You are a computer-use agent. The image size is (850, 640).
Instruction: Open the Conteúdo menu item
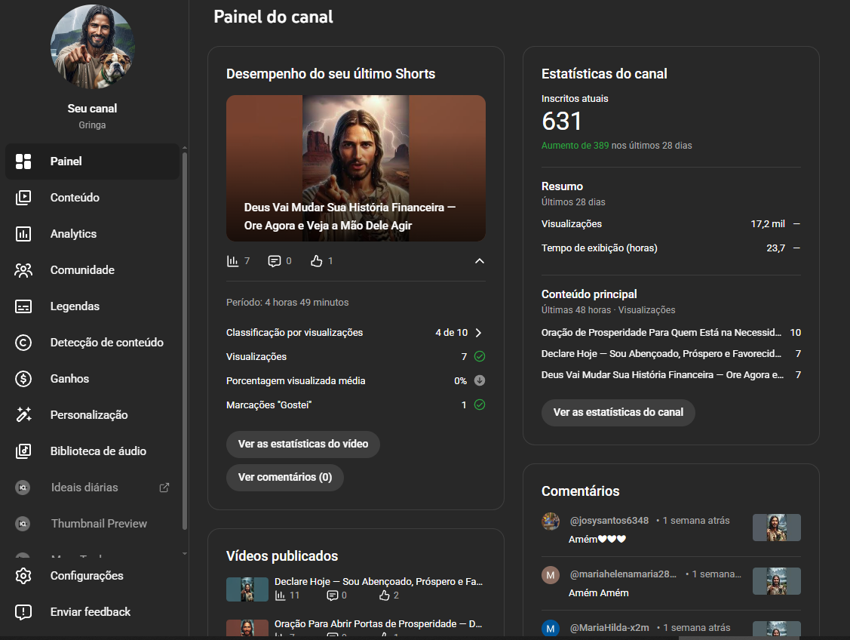92,198
